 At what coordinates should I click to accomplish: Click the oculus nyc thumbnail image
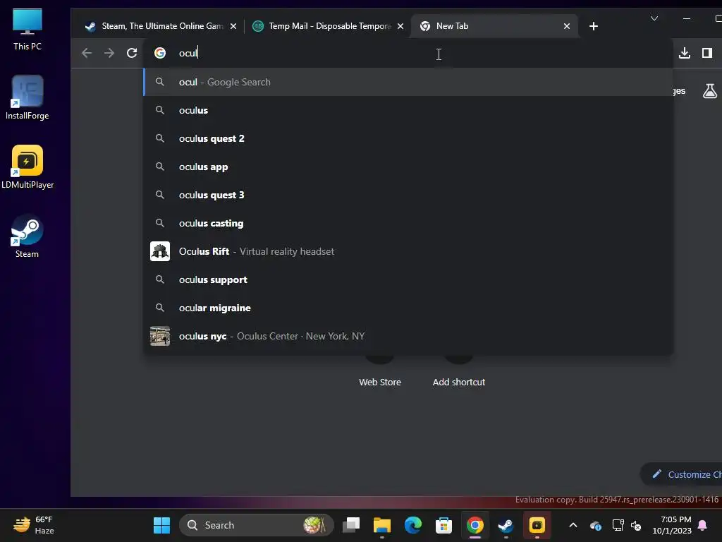pyautogui.click(x=160, y=336)
